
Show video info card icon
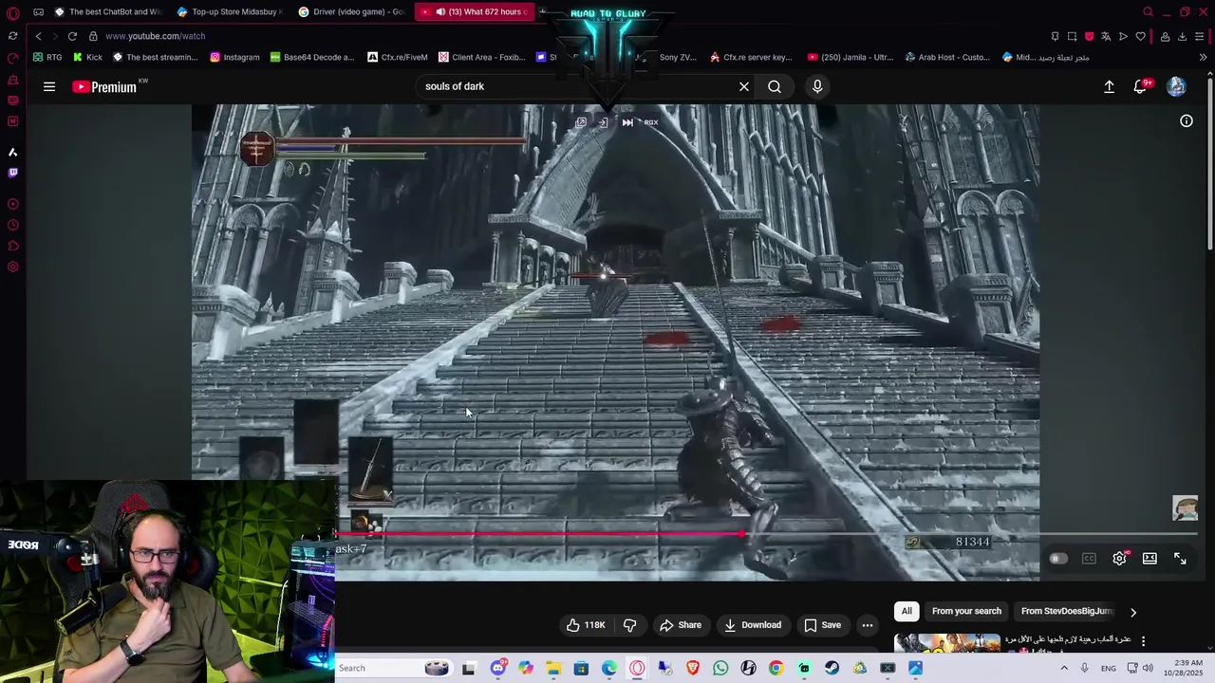click(1187, 121)
